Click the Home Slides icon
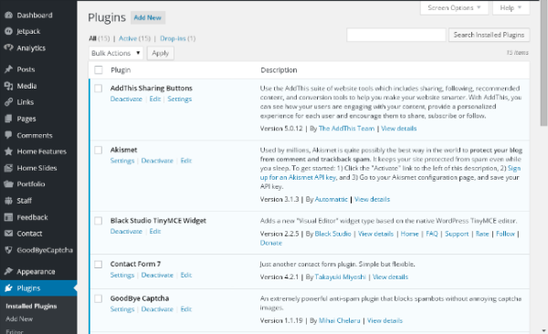548x334 pixels. [x=8, y=168]
